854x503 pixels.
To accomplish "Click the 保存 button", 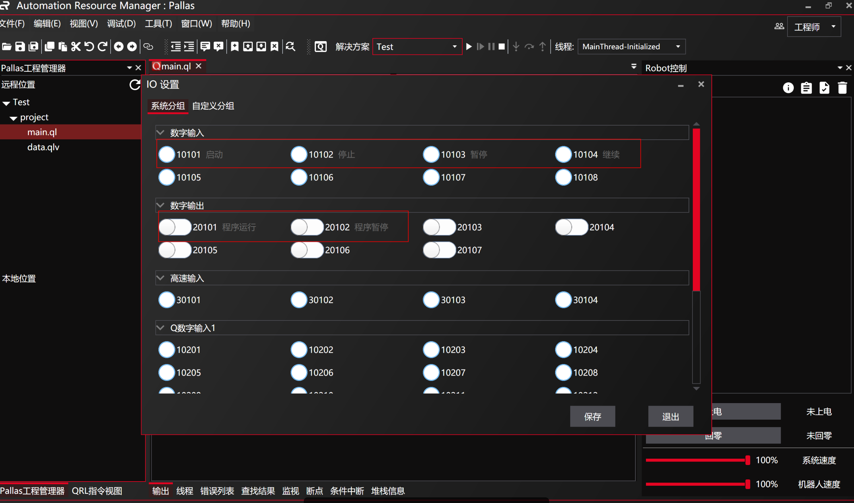I will tap(592, 416).
